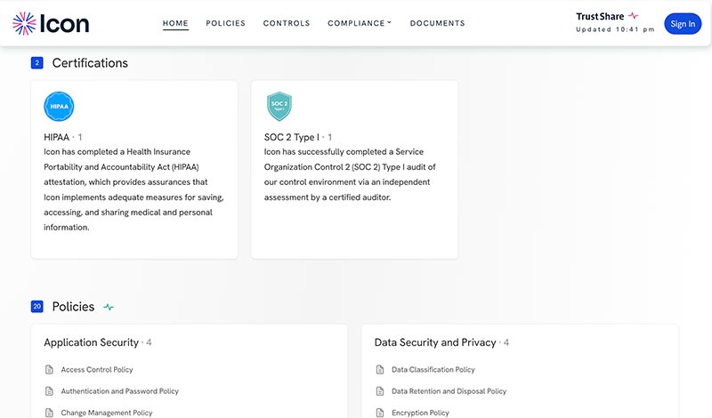Click the blue 20 badge next to Policies
This screenshot has height=418, width=712.
click(x=36, y=306)
